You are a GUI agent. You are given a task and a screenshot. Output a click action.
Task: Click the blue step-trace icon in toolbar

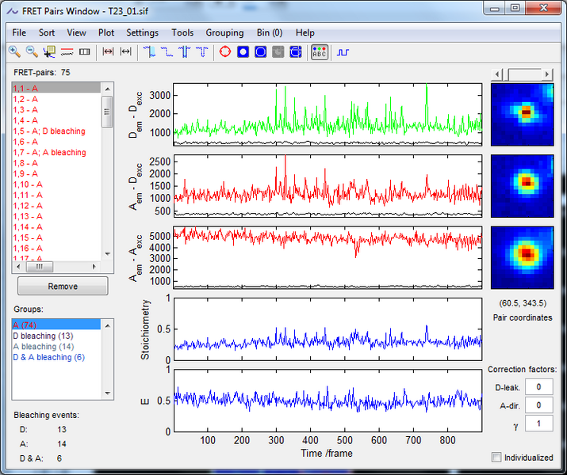(343, 51)
